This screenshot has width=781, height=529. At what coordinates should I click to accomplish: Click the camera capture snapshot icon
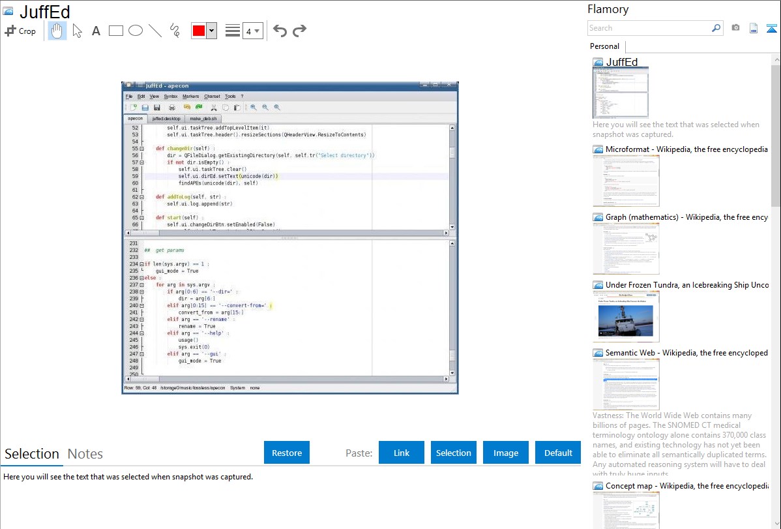pos(735,28)
